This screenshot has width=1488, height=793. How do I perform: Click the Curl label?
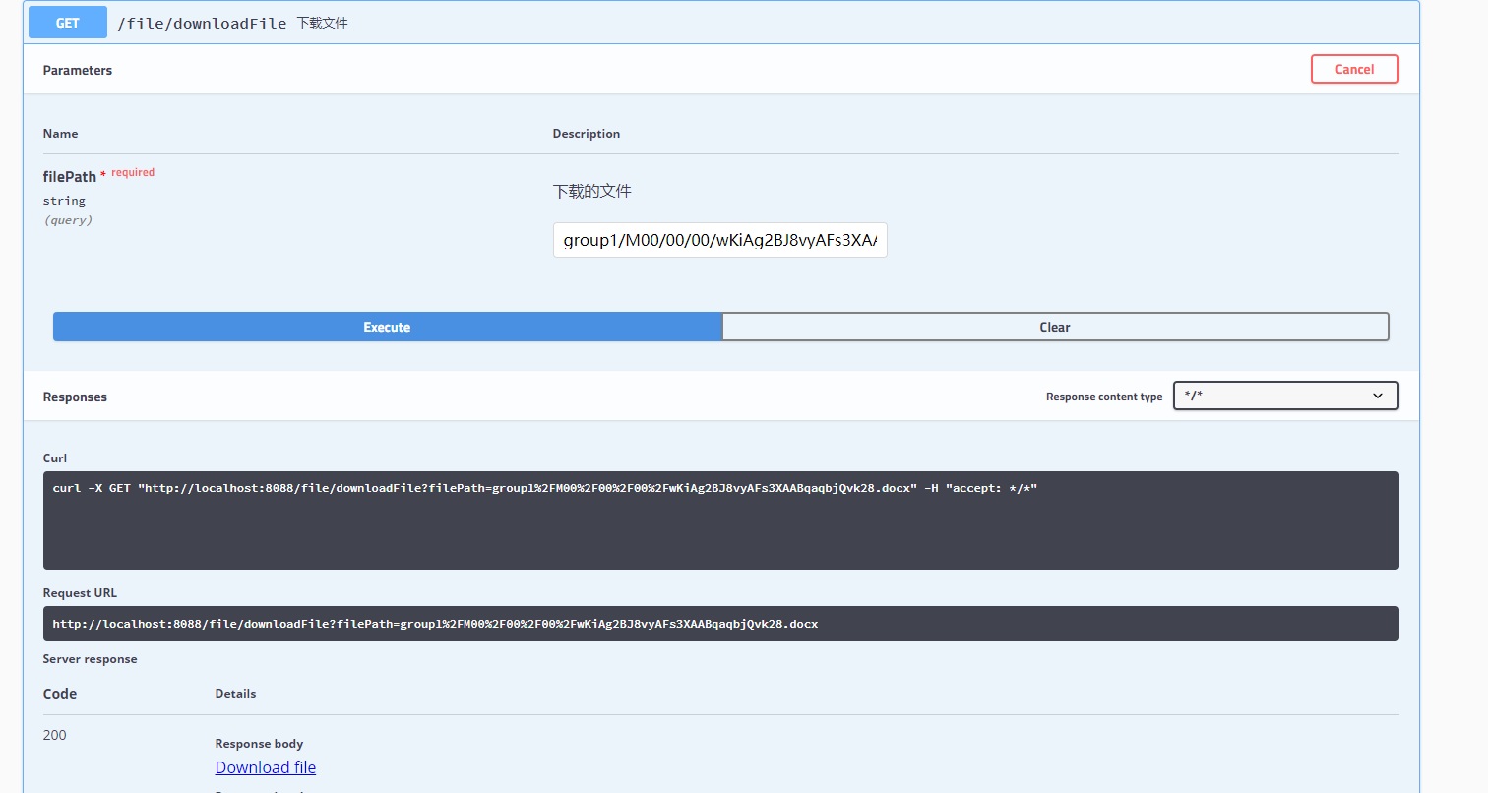pyautogui.click(x=55, y=458)
